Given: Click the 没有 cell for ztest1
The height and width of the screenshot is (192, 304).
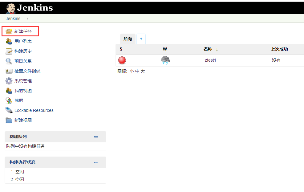Looking at the screenshot, I should click(276, 60).
